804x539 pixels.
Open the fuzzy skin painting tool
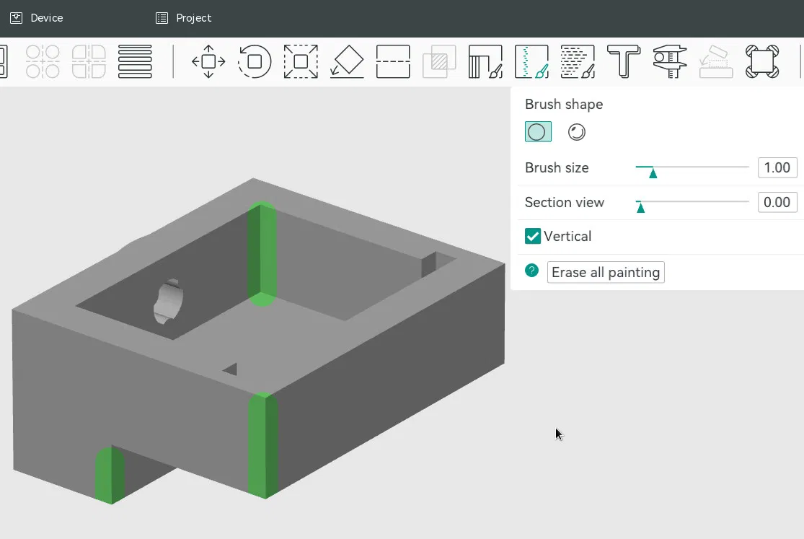coord(578,61)
